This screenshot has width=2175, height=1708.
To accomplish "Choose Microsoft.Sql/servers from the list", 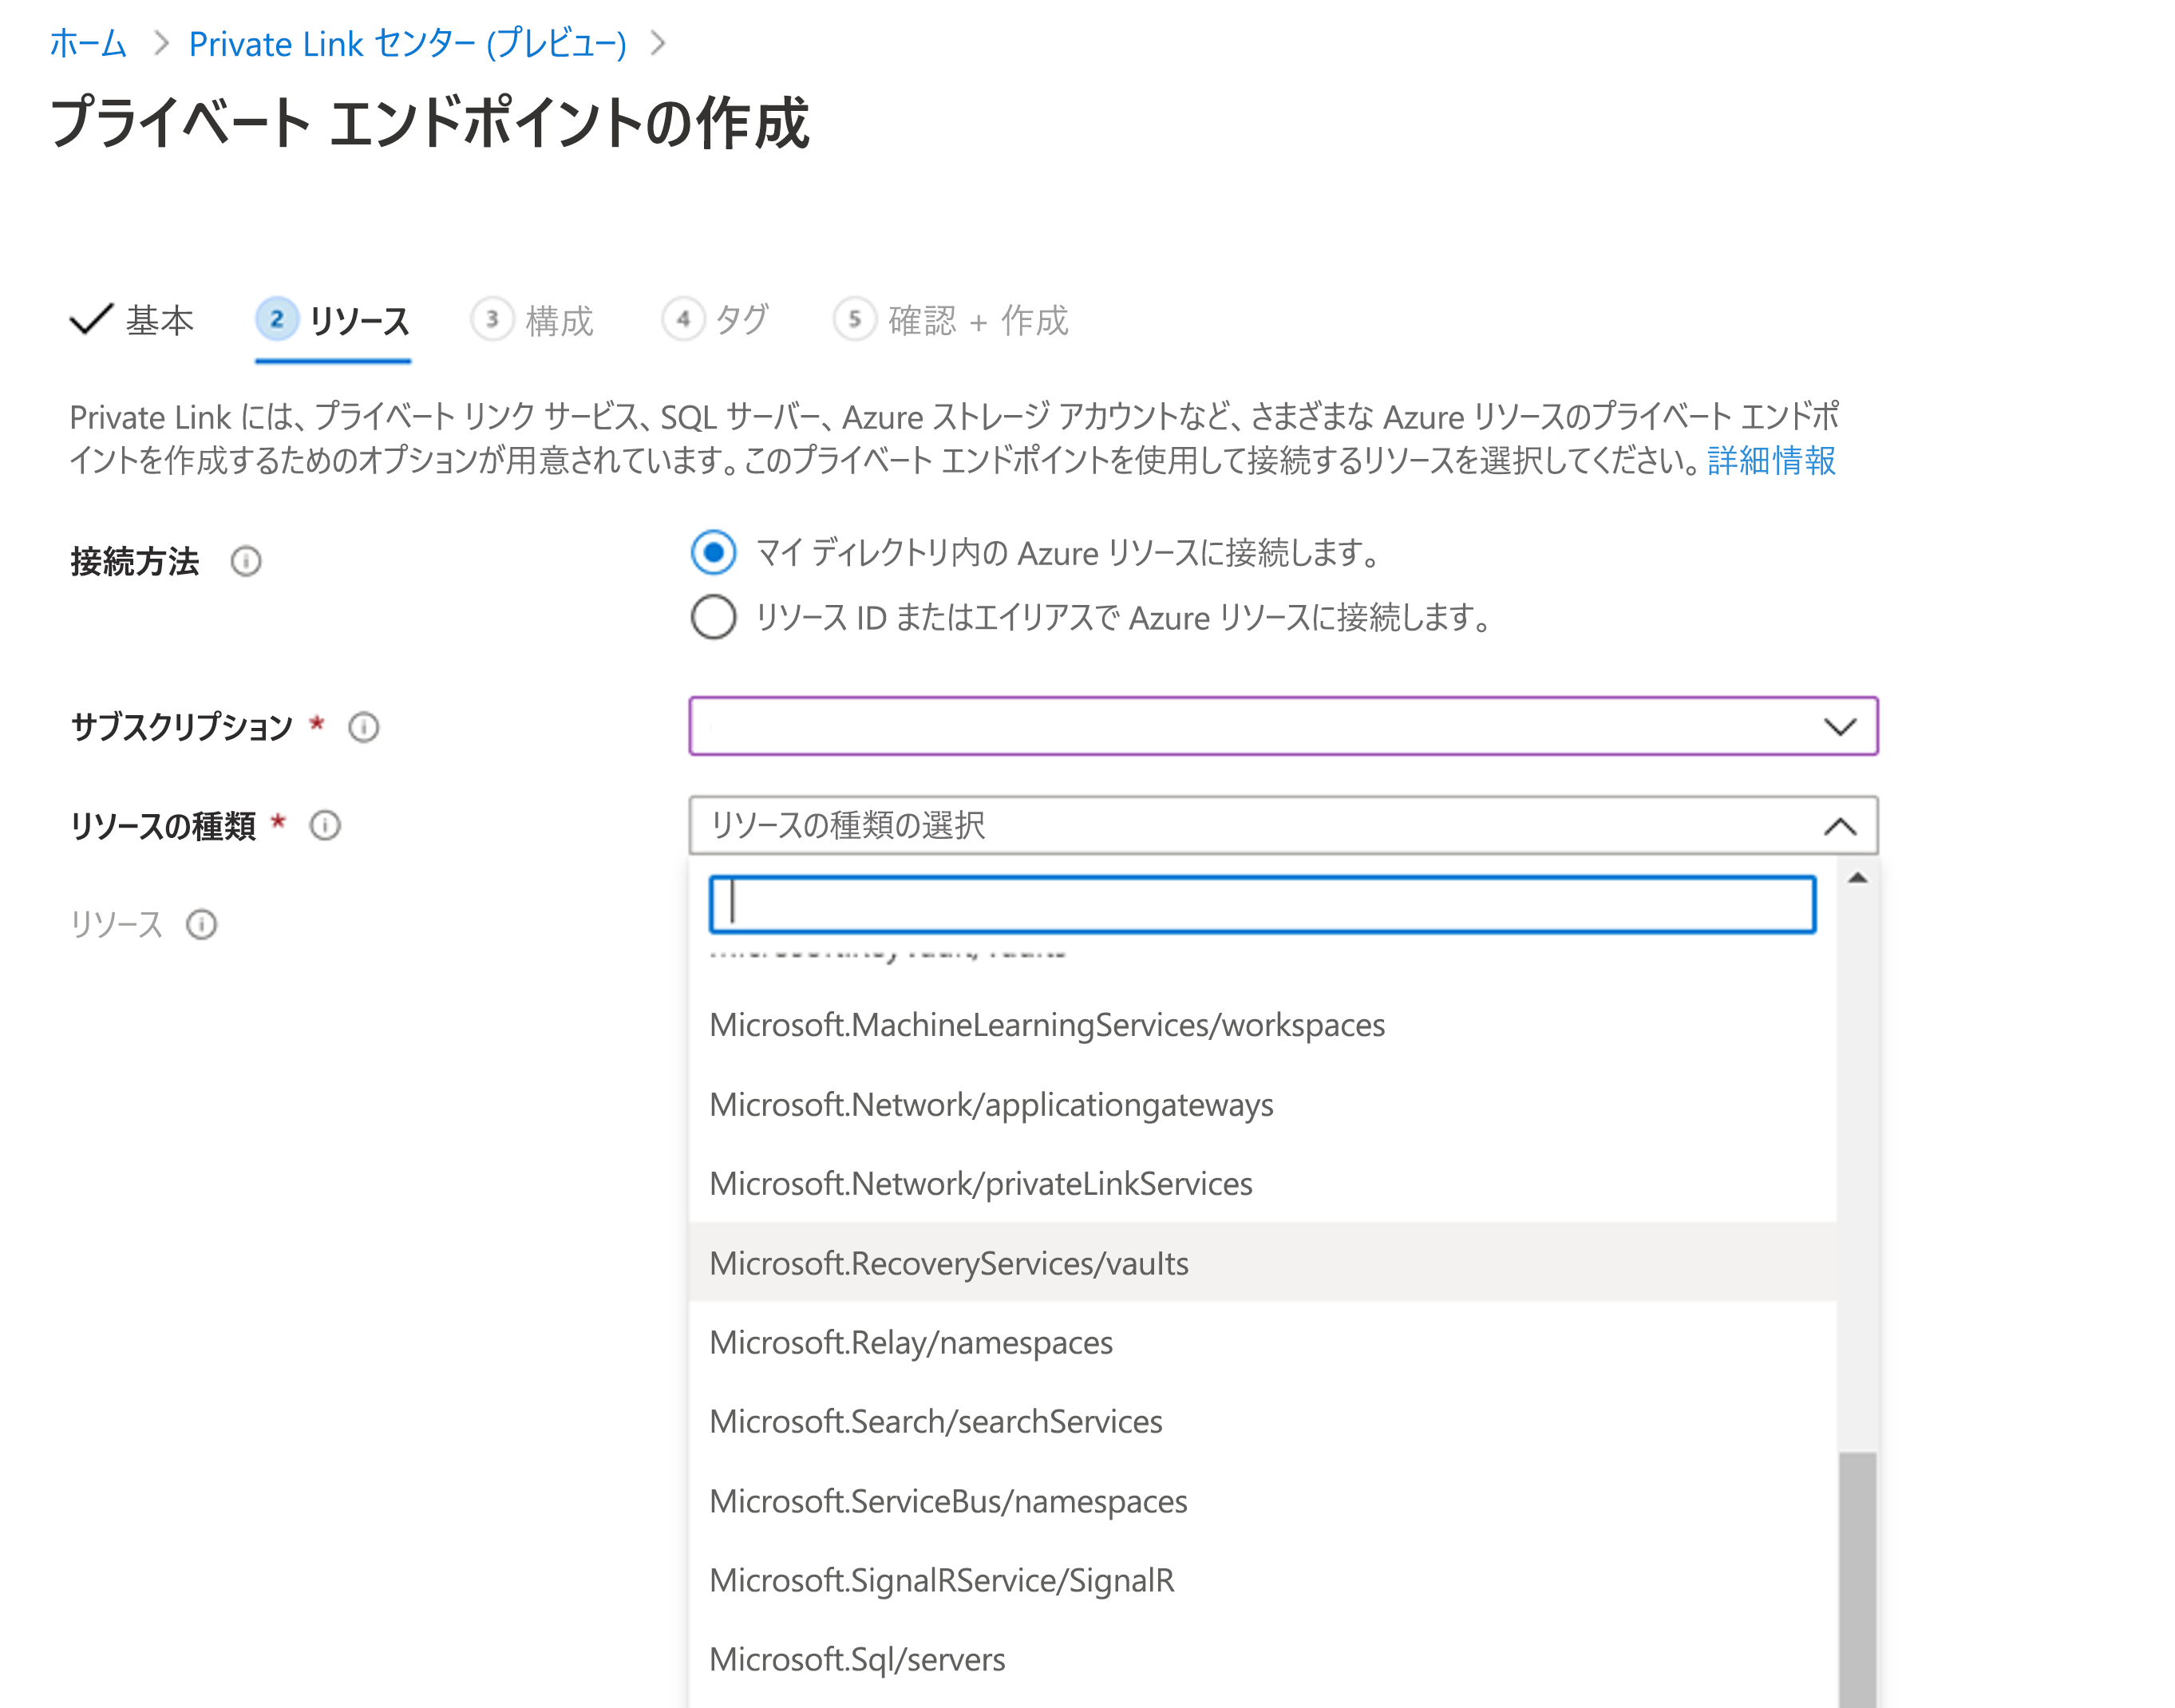I will [1263, 1660].
